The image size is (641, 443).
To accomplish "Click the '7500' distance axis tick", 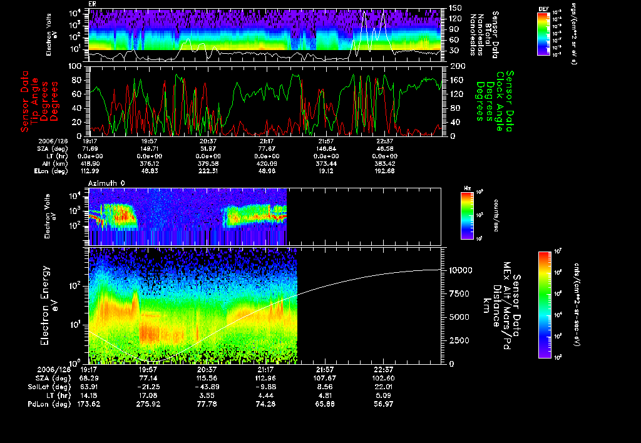I will [460, 293].
